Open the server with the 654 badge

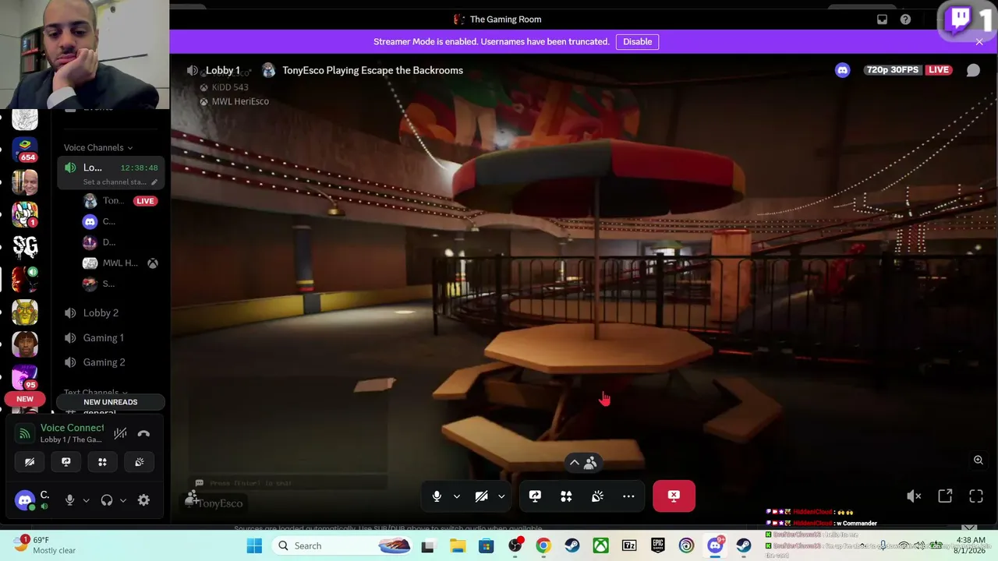25,150
